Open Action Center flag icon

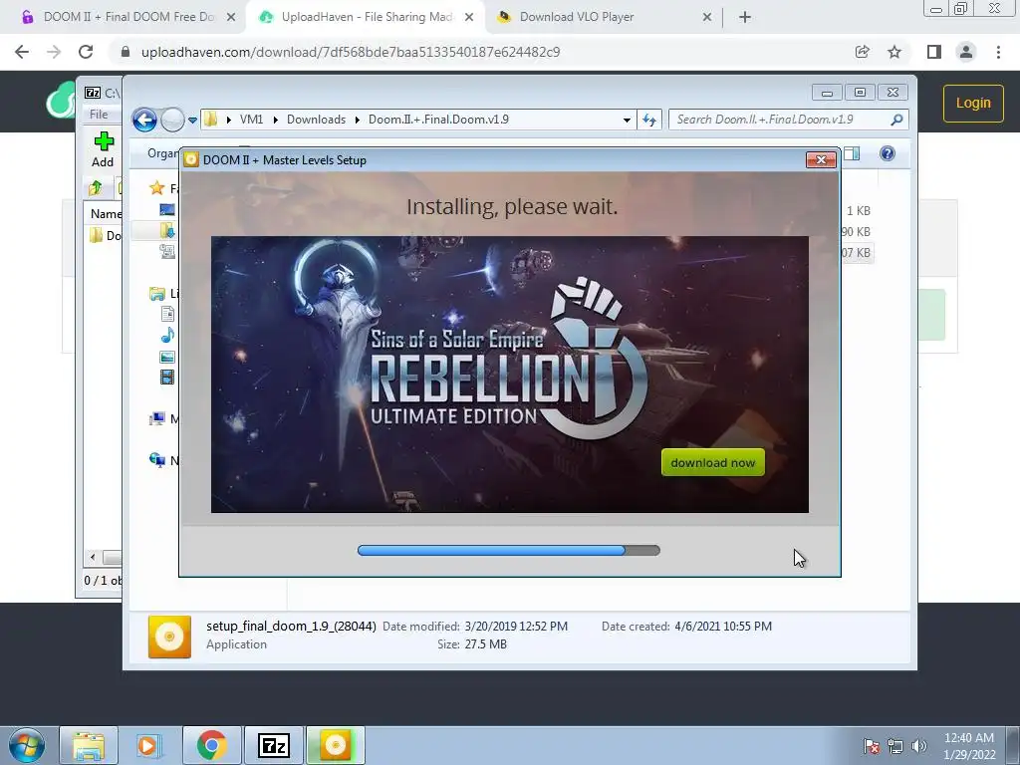pos(871,746)
